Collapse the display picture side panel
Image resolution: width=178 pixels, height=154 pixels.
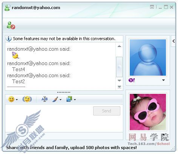click(x=173, y=41)
